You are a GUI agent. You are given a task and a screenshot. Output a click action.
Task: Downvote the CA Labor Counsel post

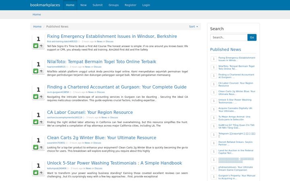click(41, 122)
